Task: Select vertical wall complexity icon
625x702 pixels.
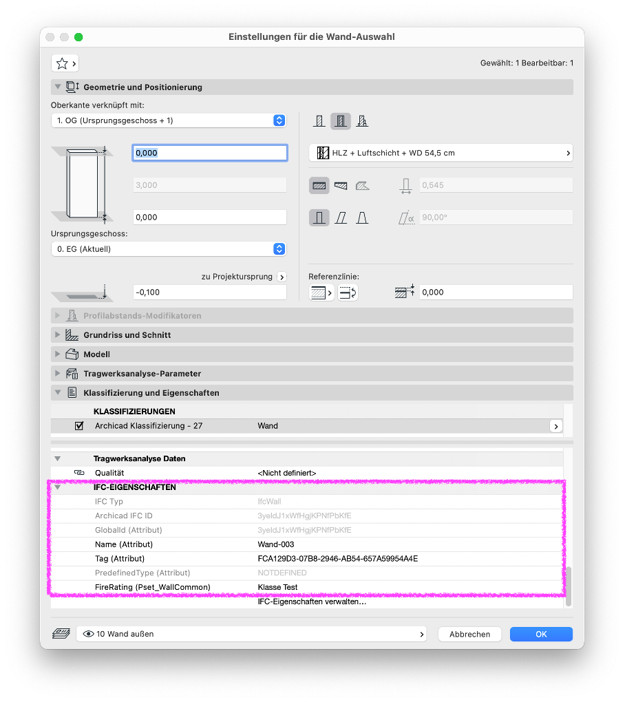Action: point(319,217)
